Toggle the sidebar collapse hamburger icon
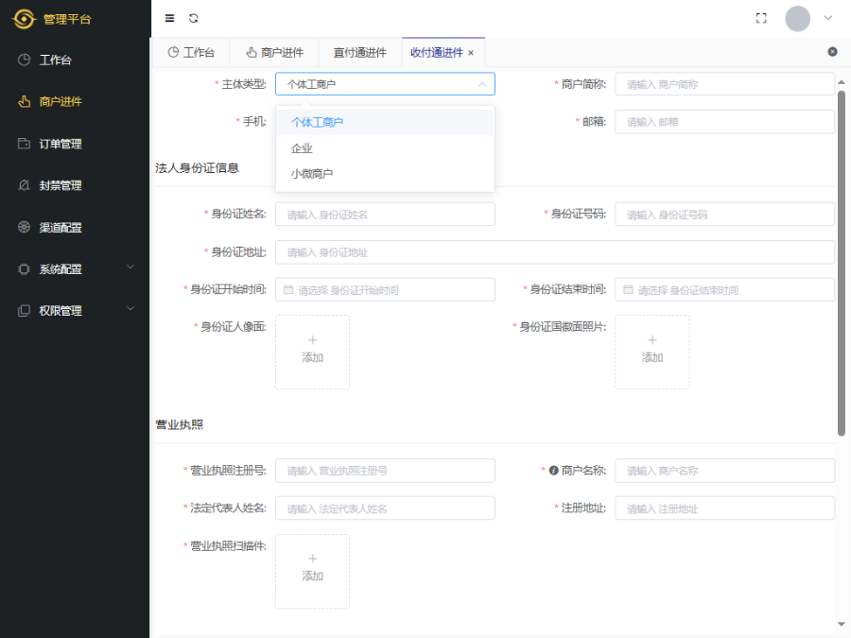 (170, 19)
